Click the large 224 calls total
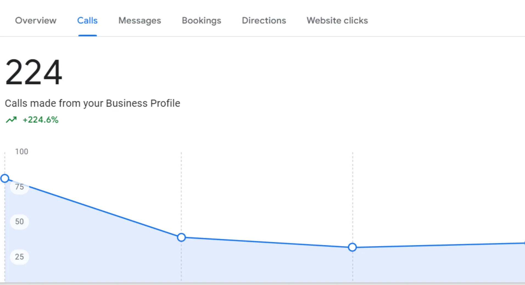Image resolution: width=525 pixels, height=285 pixels. (x=33, y=72)
